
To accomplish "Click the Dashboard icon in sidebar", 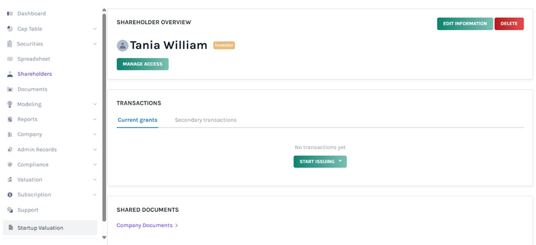I will point(10,13).
